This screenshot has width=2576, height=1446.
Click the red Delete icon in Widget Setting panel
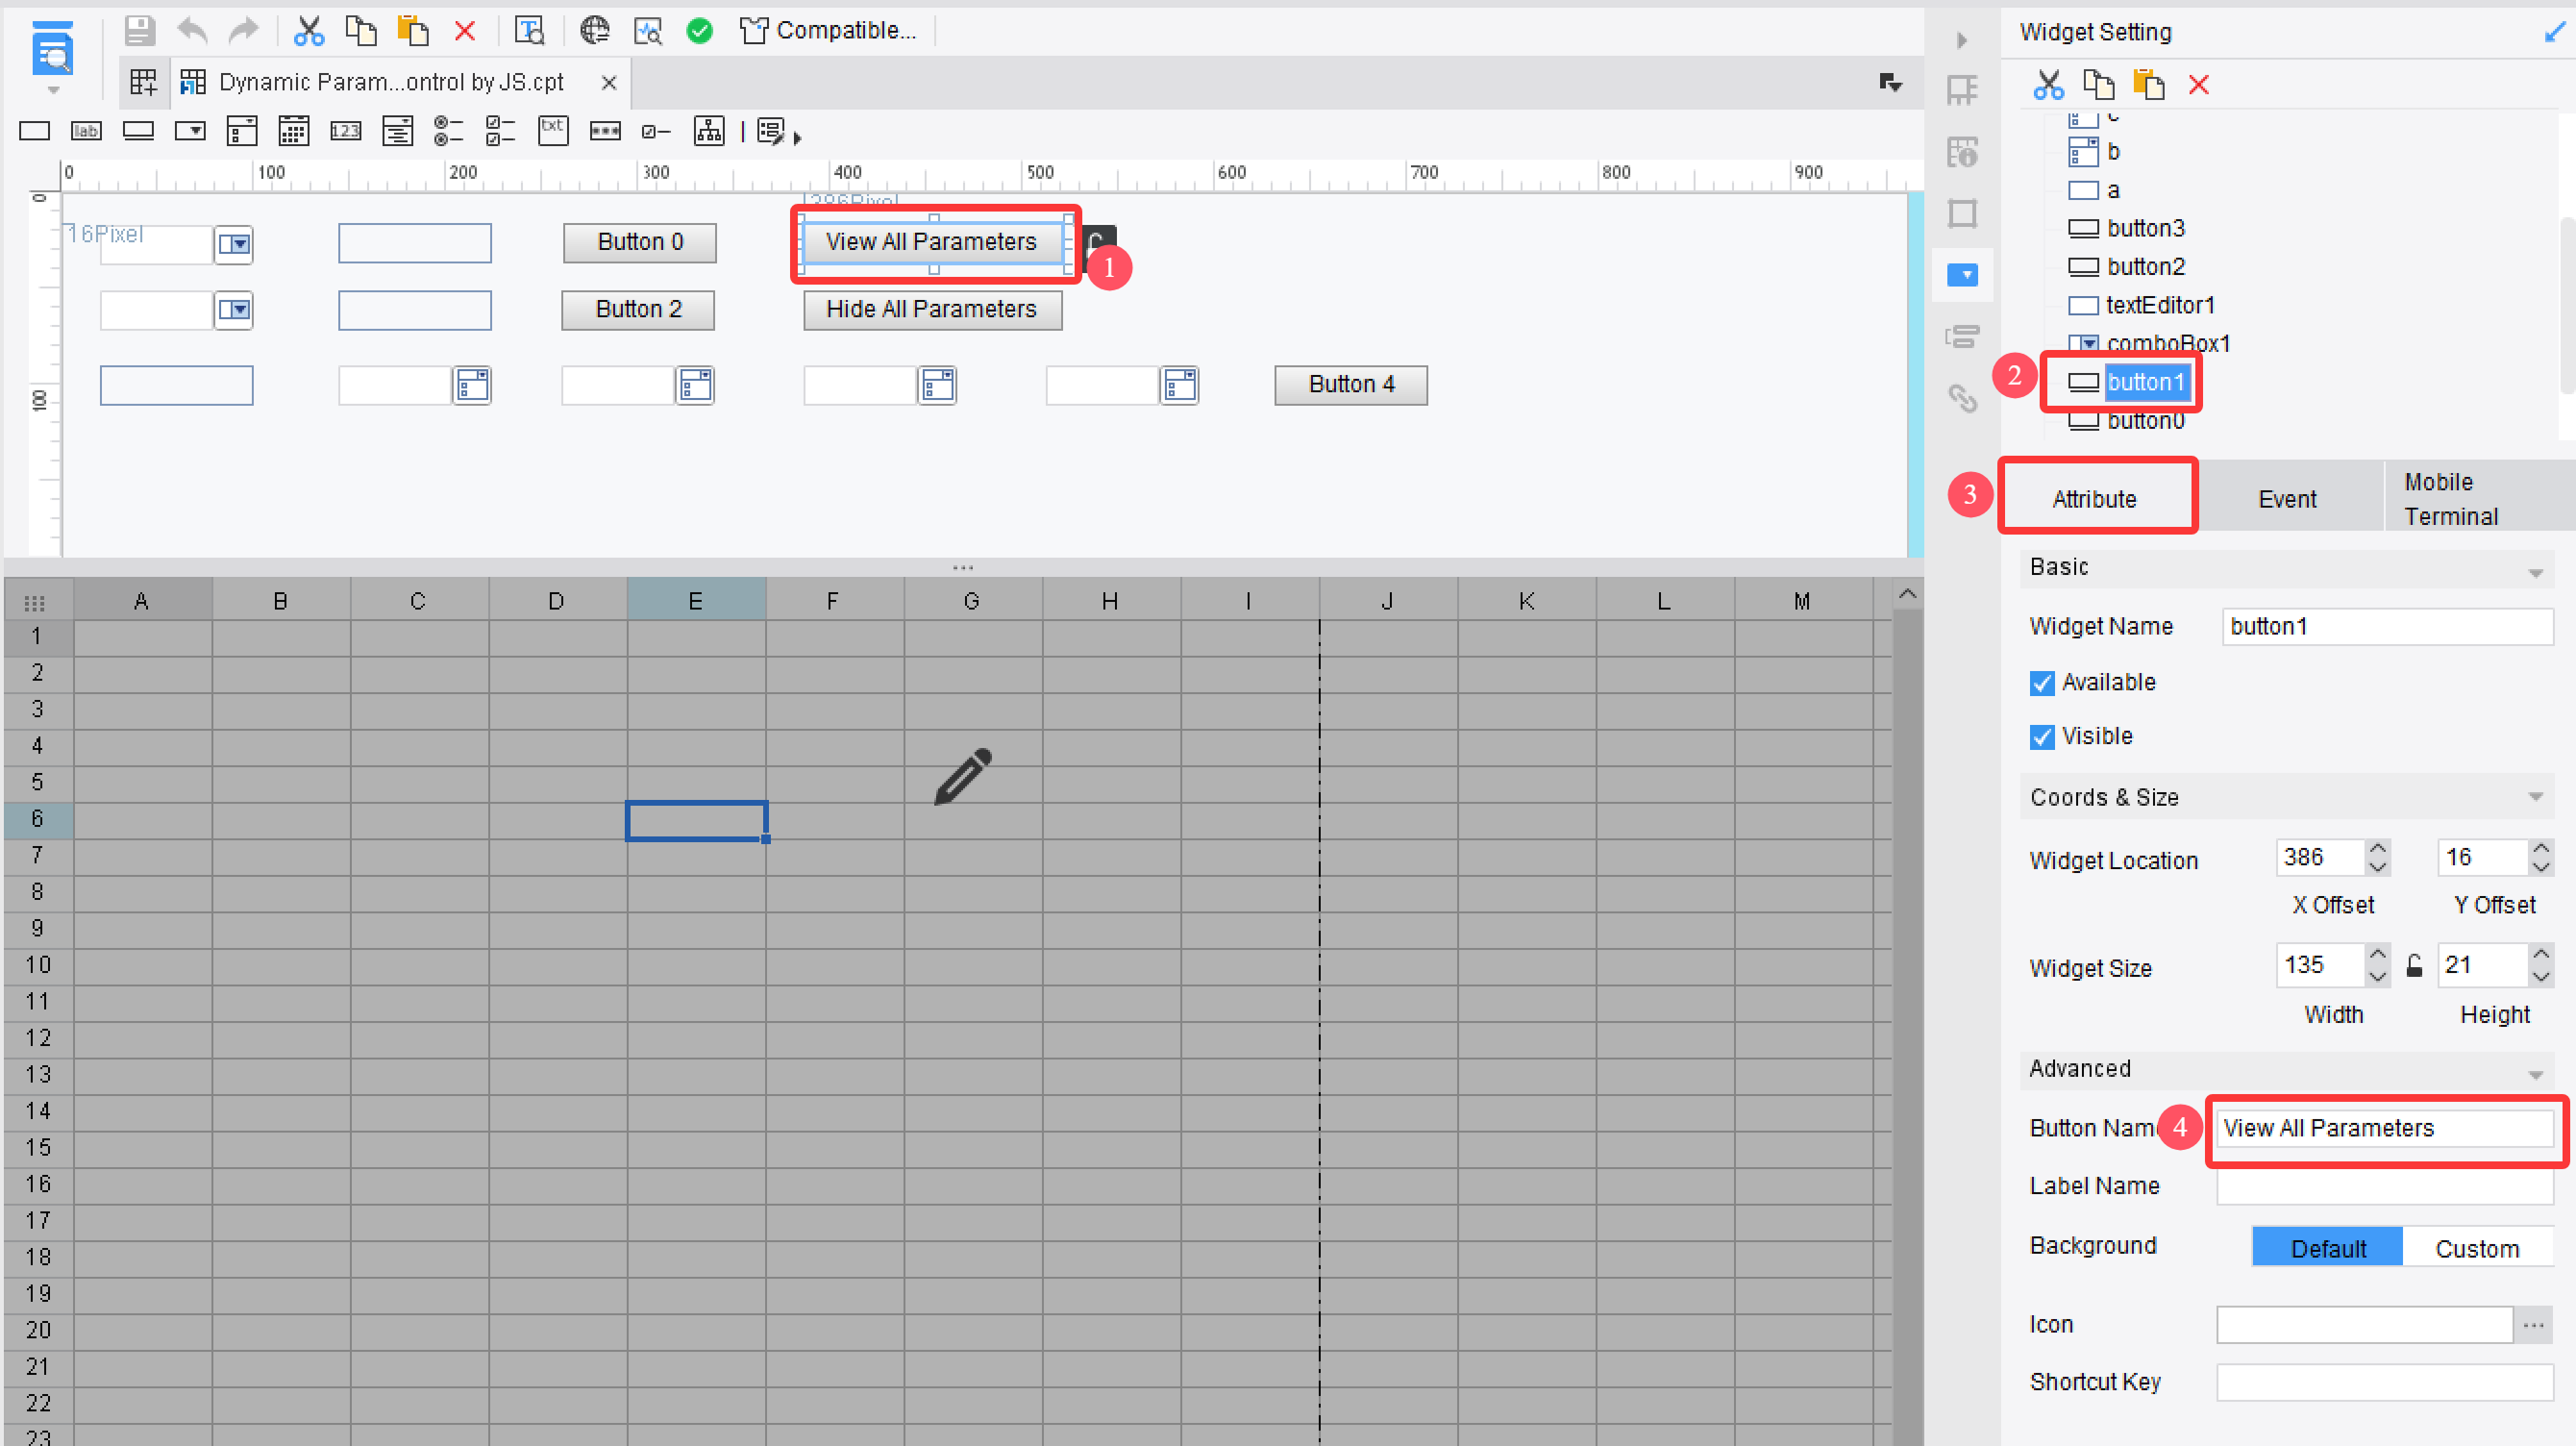click(2199, 85)
